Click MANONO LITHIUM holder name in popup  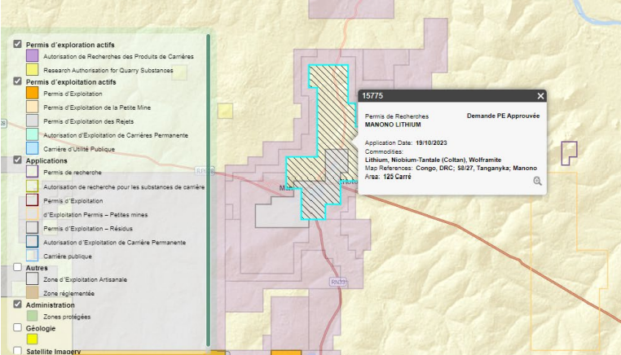(393, 125)
